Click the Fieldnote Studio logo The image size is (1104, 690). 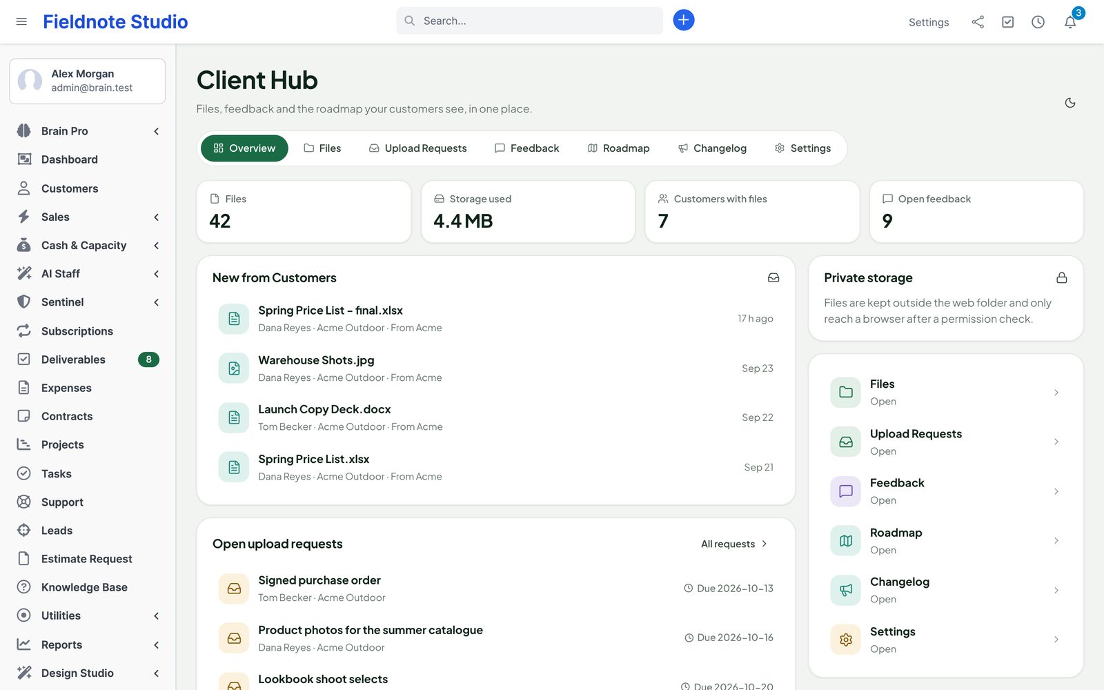[x=115, y=21]
